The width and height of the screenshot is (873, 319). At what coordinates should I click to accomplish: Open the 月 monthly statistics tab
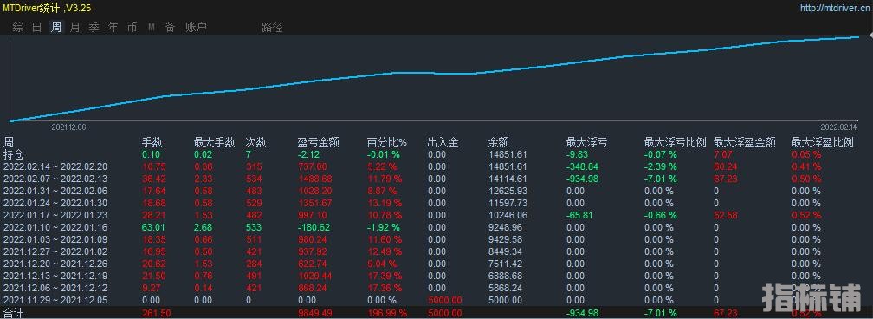(x=75, y=28)
